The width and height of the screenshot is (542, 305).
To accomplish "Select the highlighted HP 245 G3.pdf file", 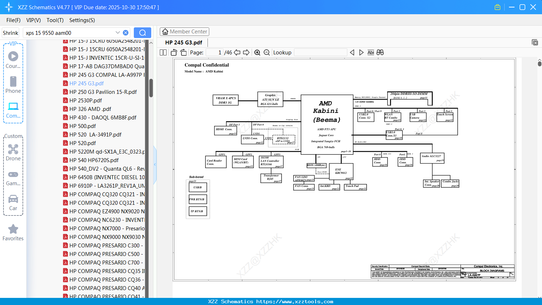I will pyautogui.click(x=84, y=83).
